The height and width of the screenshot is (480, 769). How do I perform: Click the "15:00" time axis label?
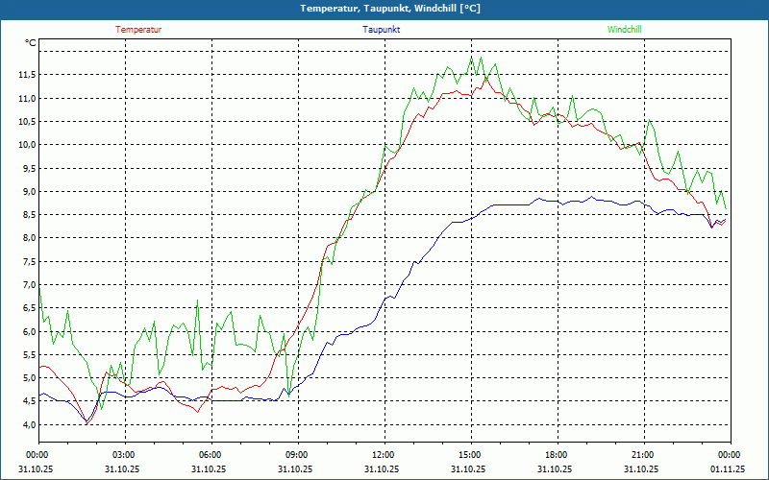471,454
